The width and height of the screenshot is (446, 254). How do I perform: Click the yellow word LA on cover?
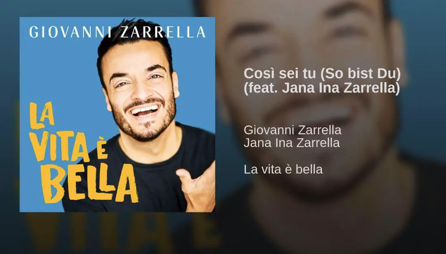(42, 115)
